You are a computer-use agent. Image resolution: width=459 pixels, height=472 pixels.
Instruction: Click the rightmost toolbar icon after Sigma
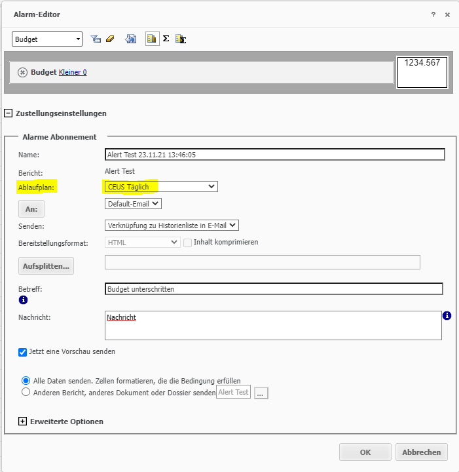181,39
